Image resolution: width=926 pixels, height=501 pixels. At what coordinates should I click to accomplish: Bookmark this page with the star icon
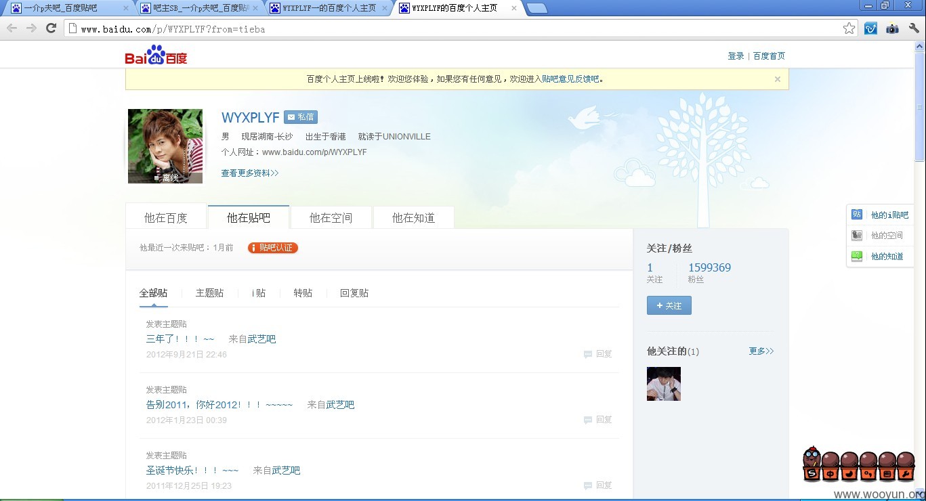coord(849,28)
